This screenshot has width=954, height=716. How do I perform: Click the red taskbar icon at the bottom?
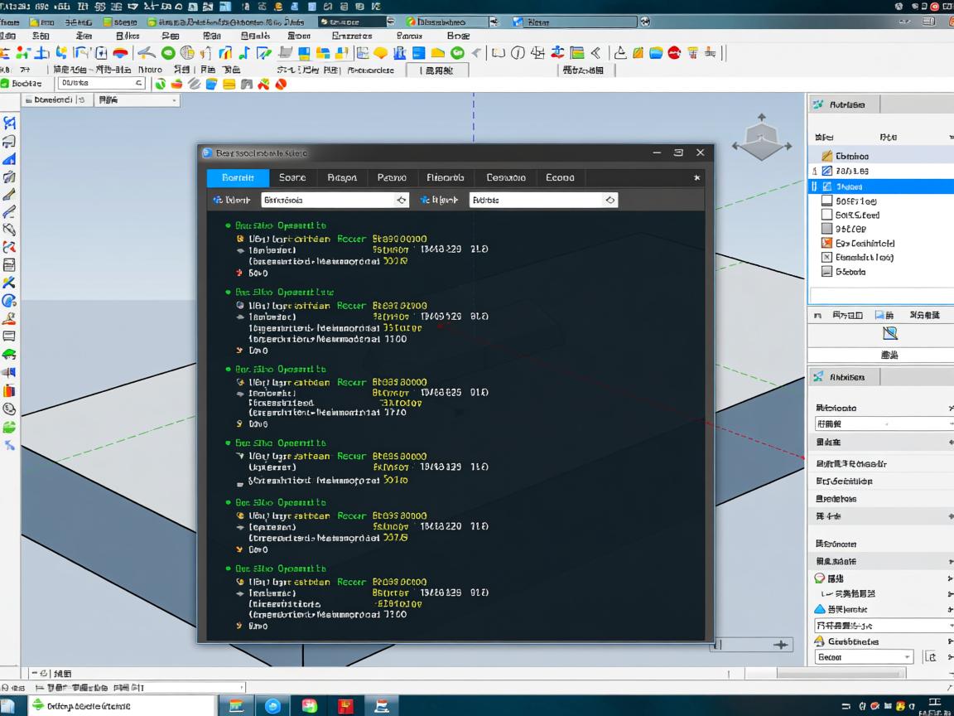[346, 706]
